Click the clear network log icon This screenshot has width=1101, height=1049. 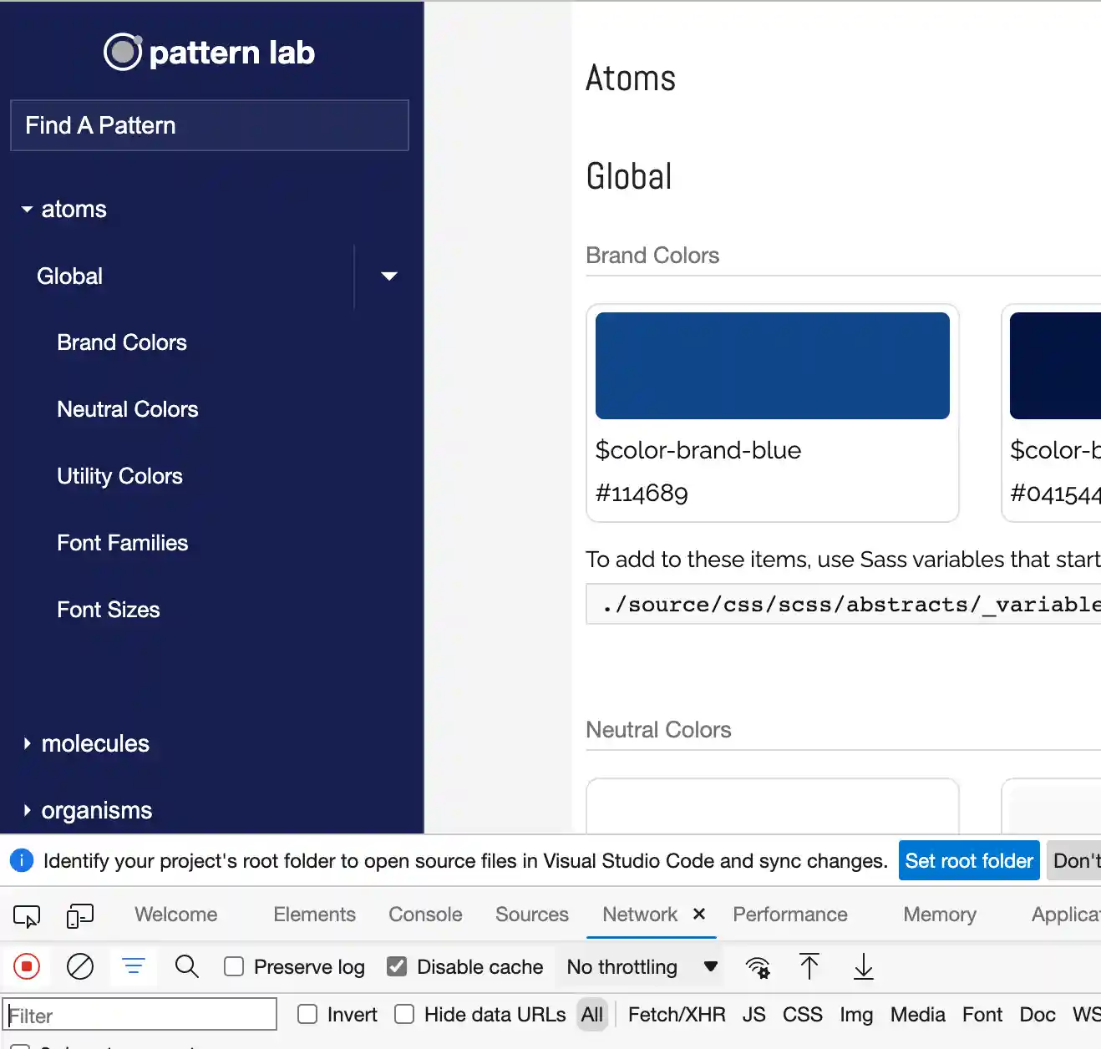tap(80, 966)
